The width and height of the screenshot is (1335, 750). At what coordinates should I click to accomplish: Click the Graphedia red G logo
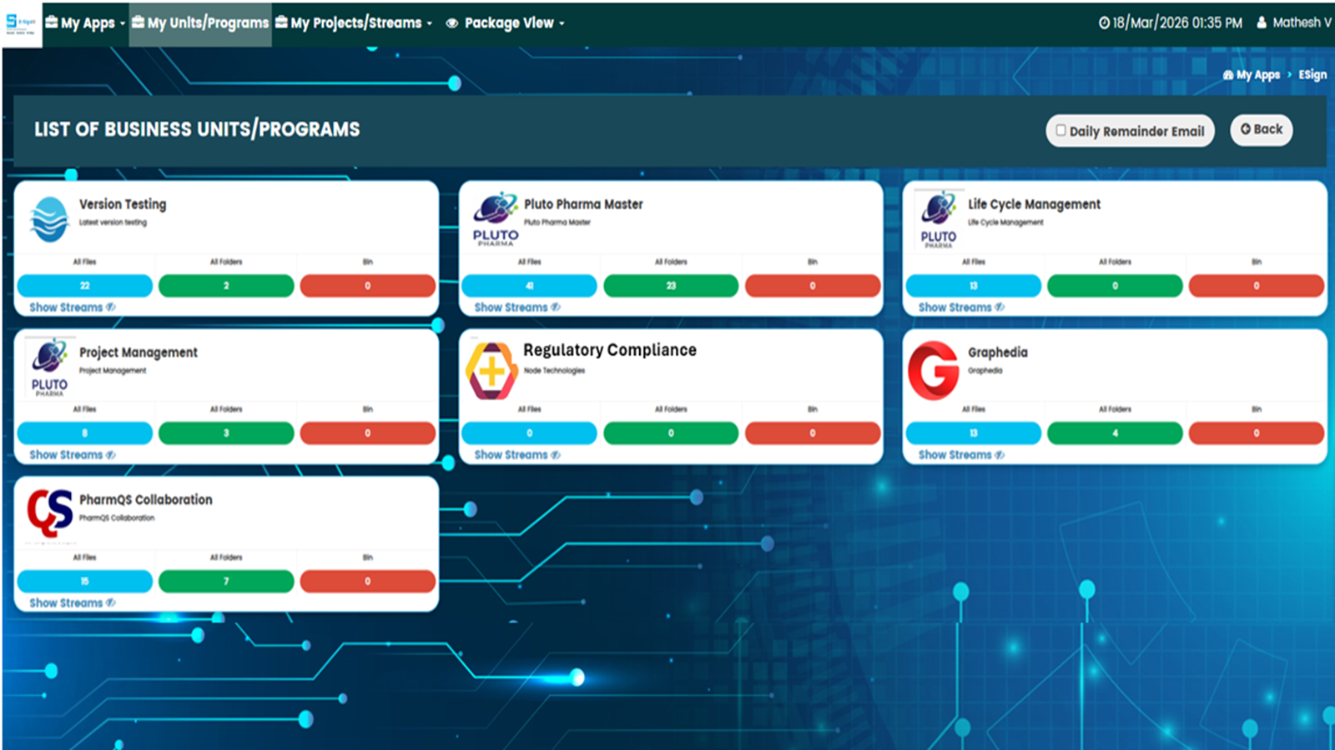pos(934,370)
